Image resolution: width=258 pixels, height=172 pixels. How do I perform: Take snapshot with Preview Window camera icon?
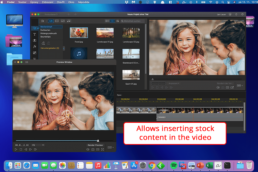[93, 149]
